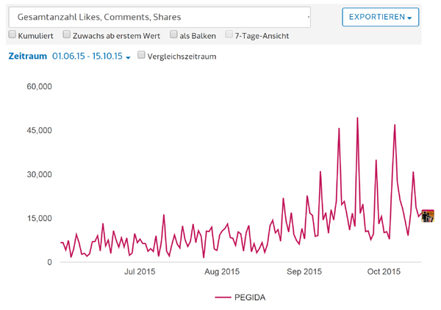
Task: Click the Sep 2015 axis label
Action: coord(303,272)
